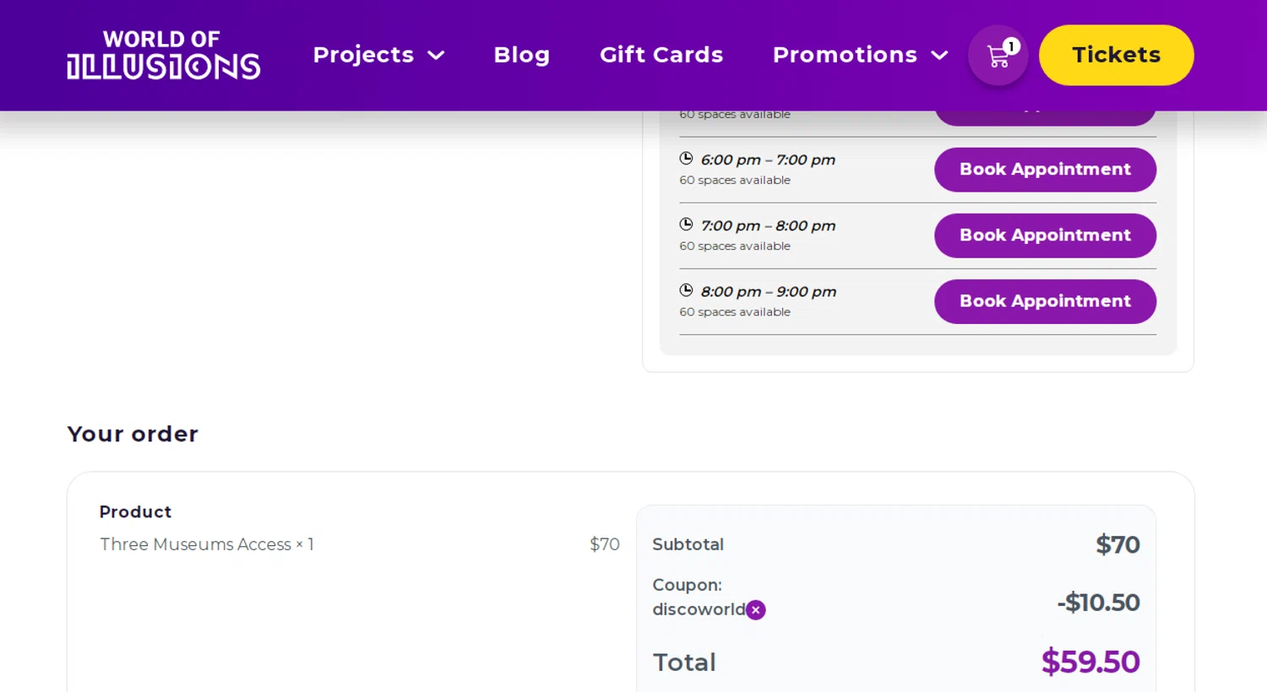The height and width of the screenshot is (692, 1267).
Task: Click the yellow Tickets button
Action: 1116,55
